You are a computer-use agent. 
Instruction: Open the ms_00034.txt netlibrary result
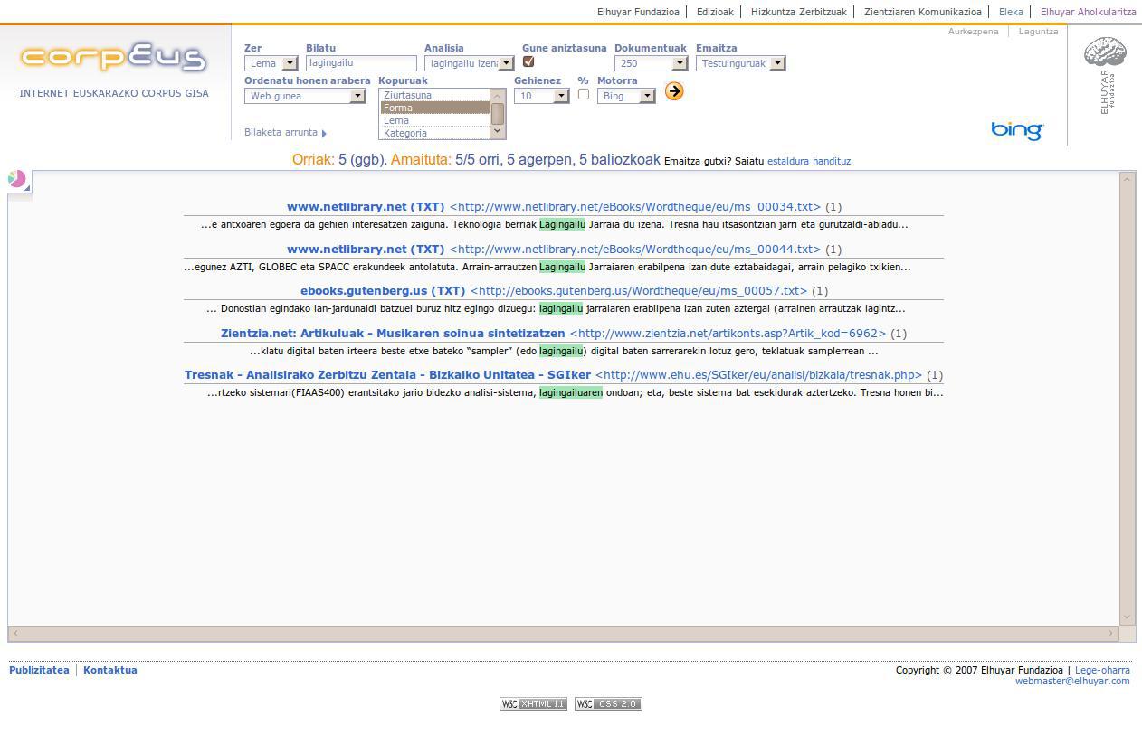pyautogui.click(x=554, y=207)
